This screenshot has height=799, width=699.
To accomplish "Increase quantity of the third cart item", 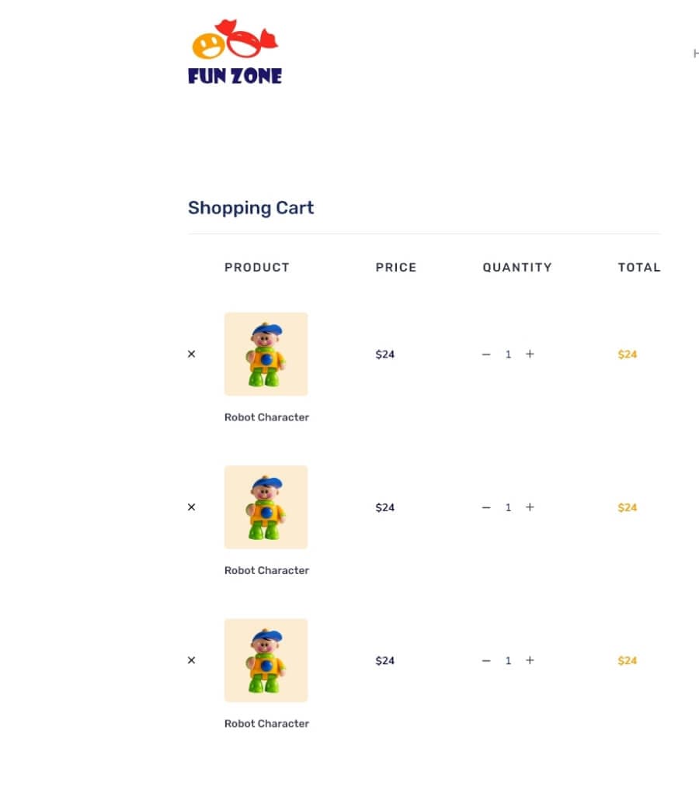I will (530, 660).
